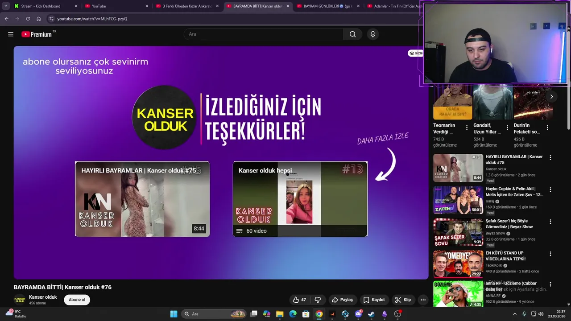571x321 pixels.
Task: Open EN KÖTÜ STAND UP VİDEOLARINA TEPKİ
Action: click(505, 256)
